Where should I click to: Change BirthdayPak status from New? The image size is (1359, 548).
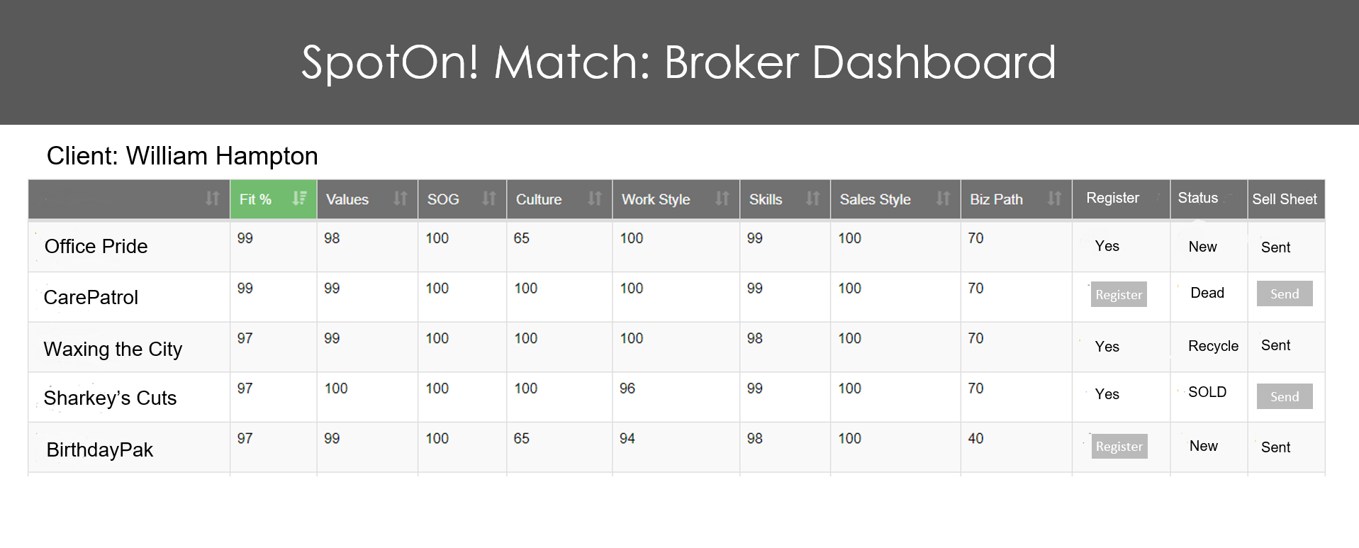tap(1203, 446)
